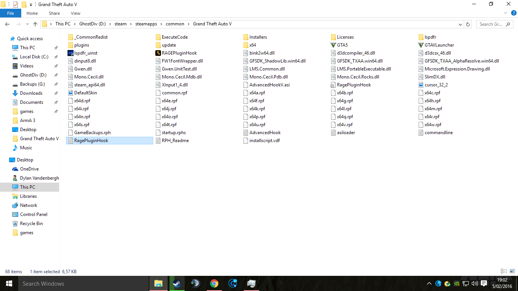The height and width of the screenshot is (291, 518).
Task: Open the volume control in the system tray
Action: (474, 283)
